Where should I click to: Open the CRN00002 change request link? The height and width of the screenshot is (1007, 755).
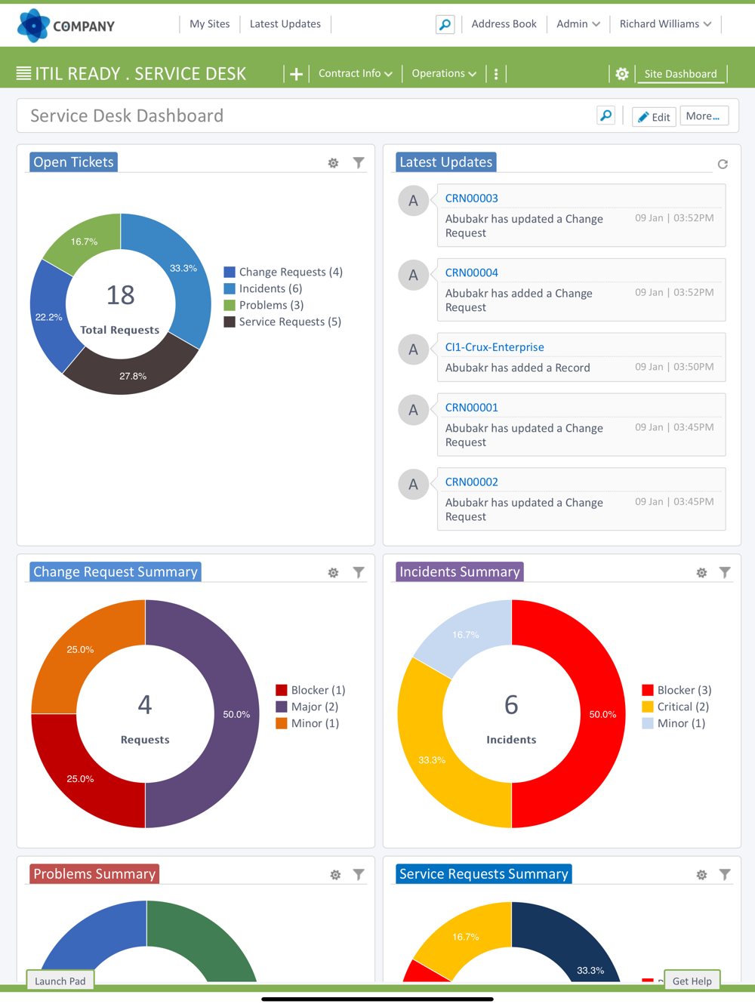point(472,482)
